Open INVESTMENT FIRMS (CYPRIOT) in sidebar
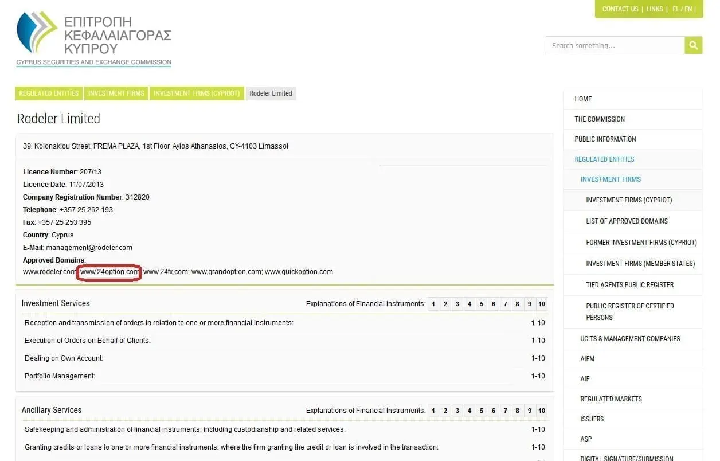720x461 pixels. [x=633, y=200]
